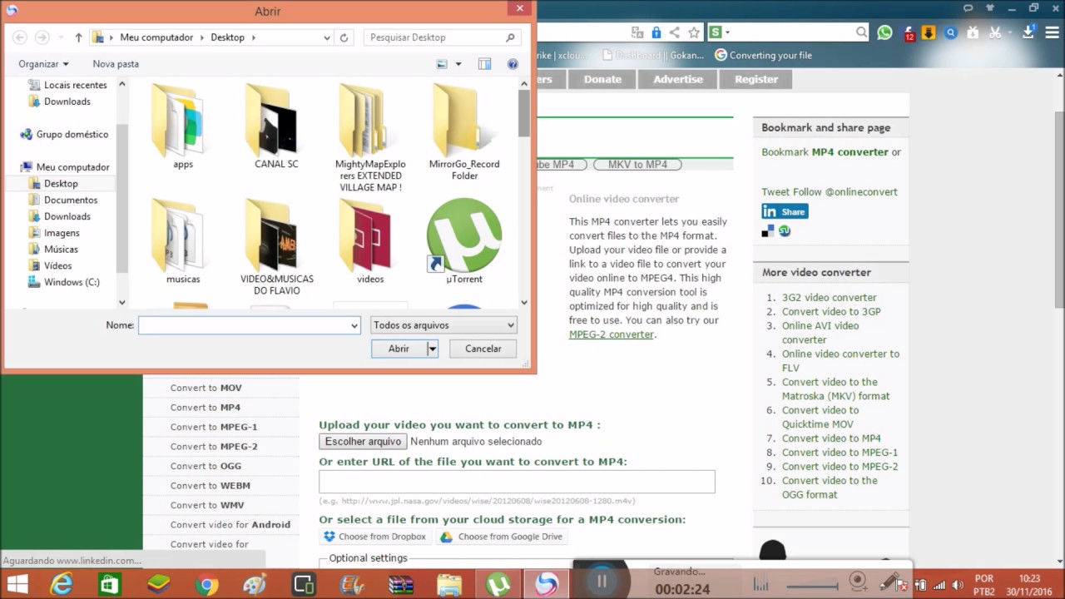
Task: Expand the address bar path dropdown
Action: (x=326, y=37)
